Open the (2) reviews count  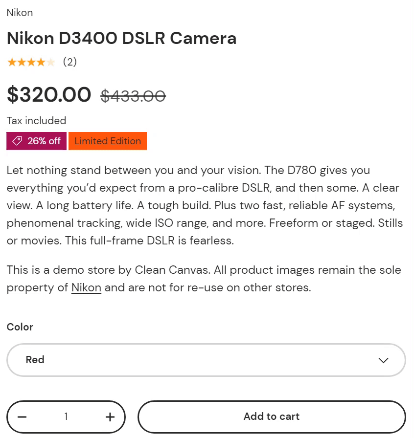[x=70, y=62]
